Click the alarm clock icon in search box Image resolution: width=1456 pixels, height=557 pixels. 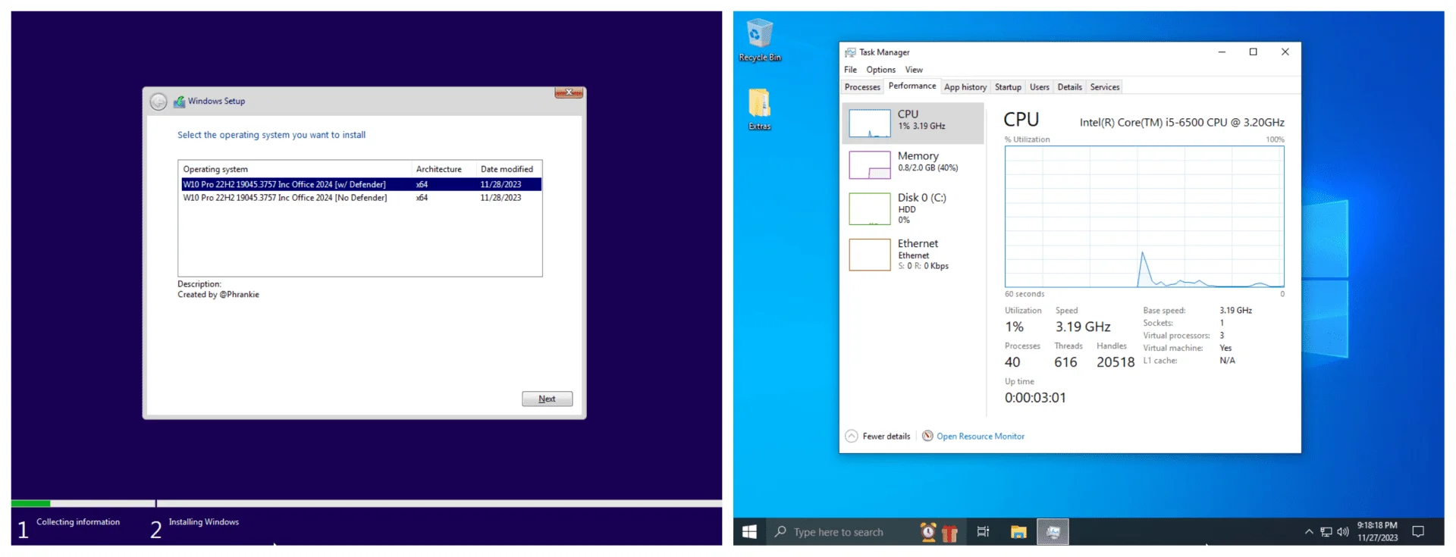pyautogui.click(x=927, y=532)
